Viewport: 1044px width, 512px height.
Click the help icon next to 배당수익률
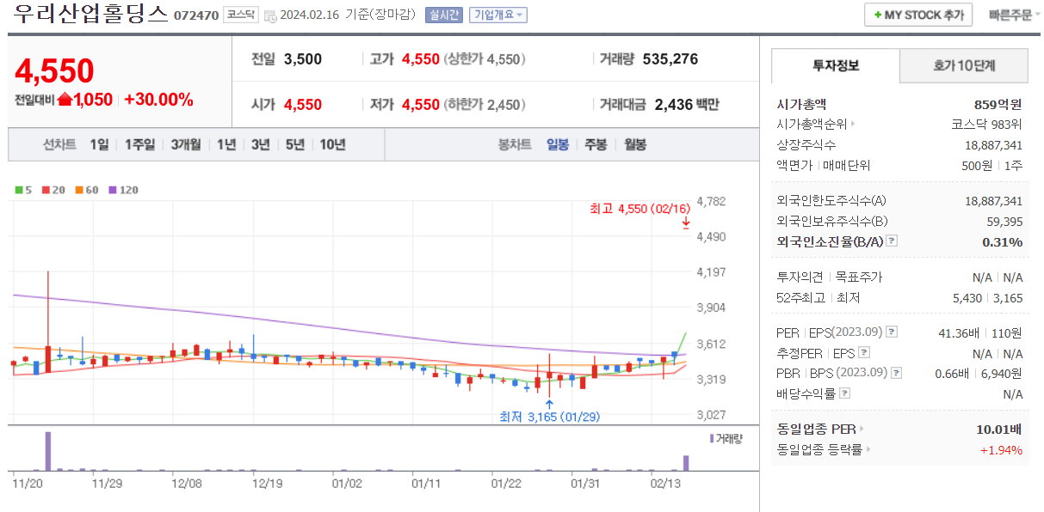844,393
